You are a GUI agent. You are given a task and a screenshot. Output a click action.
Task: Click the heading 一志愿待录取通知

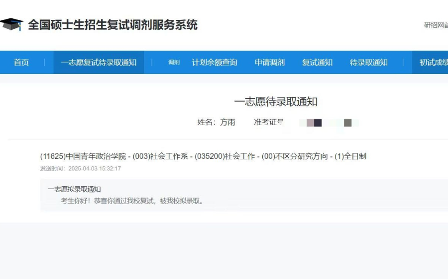click(276, 102)
